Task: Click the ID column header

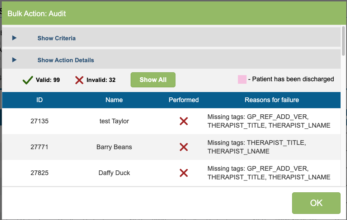Action: pos(39,100)
